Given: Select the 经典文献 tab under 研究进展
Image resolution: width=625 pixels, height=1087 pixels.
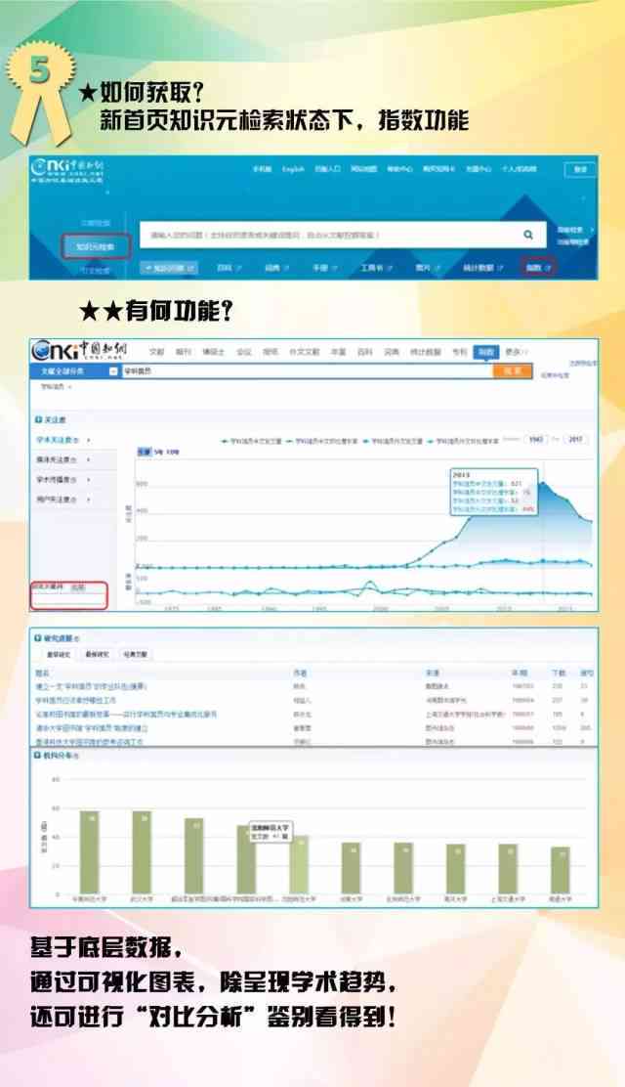Looking at the screenshot, I should pos(135,654).
